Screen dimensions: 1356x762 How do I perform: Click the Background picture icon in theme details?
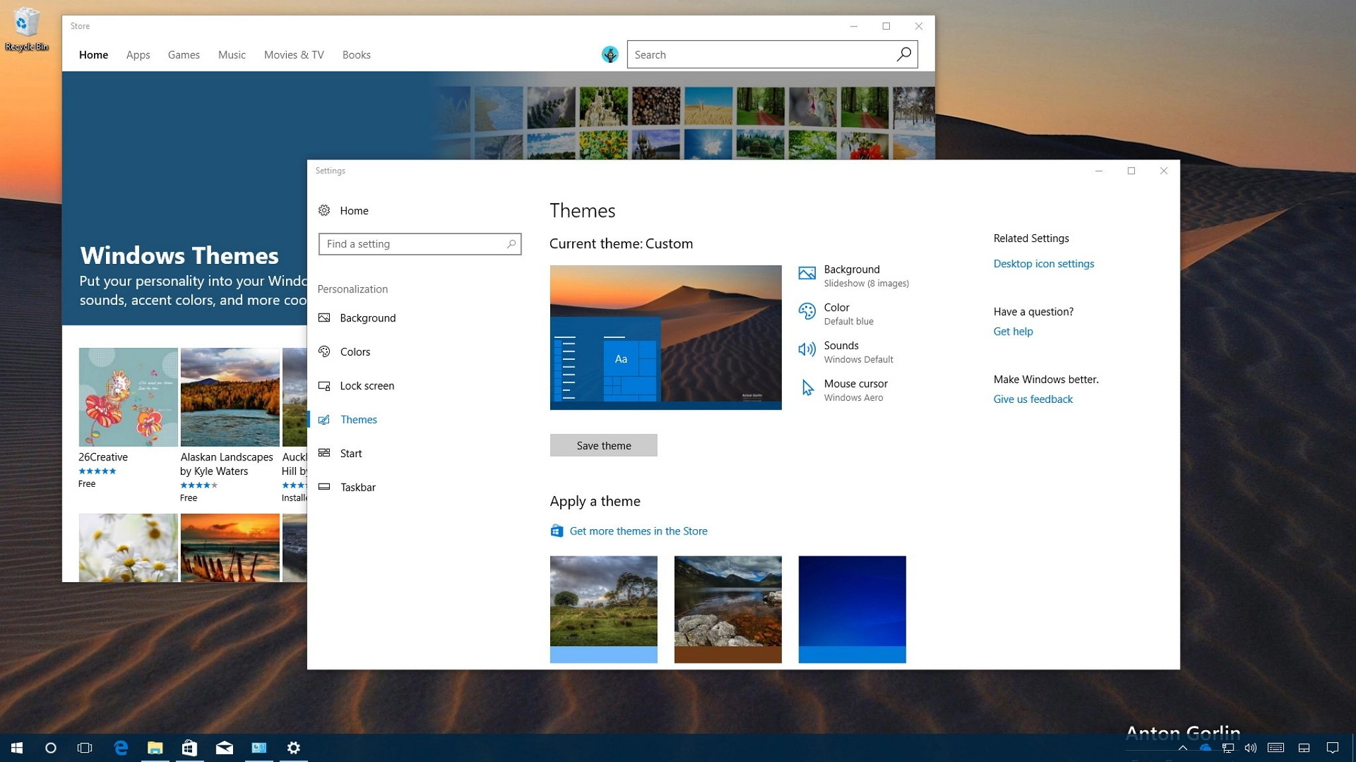tap(806, 273)
